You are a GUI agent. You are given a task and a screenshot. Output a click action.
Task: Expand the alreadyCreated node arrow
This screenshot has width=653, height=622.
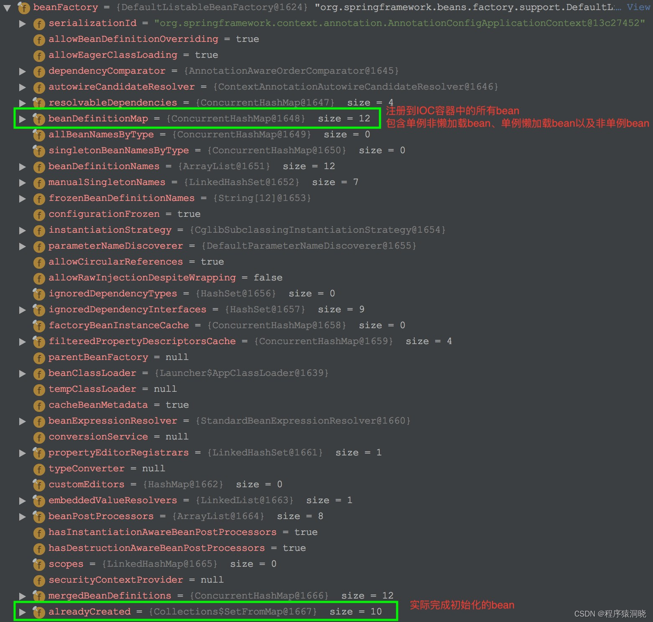point(23,612)
